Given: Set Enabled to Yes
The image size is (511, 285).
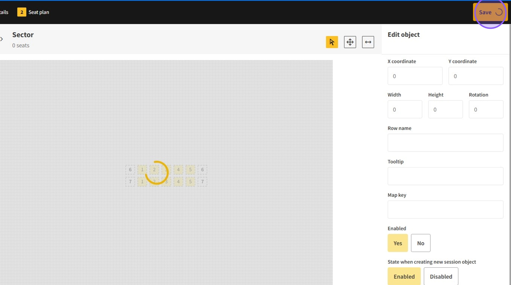Looking at the screenshot, I should (397, 243).
